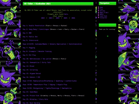The image size is (139, 104).
Task: Open the Day 9: Pet Play link
Action: tap(29, 55)
